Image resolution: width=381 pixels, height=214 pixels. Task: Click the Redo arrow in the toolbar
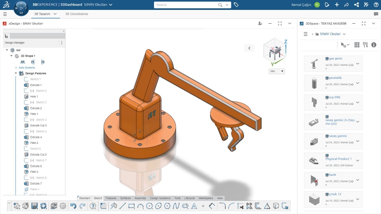pos(83,206)
